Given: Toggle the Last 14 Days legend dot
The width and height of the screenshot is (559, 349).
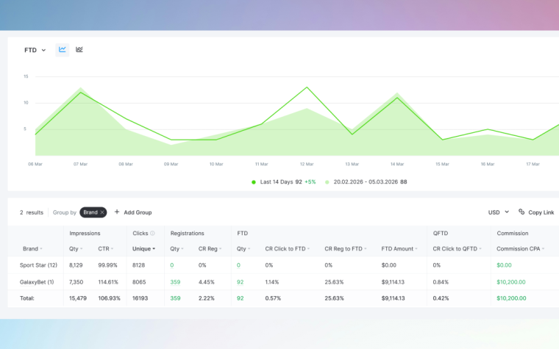Looking at the screenshot, I should 254,182.
